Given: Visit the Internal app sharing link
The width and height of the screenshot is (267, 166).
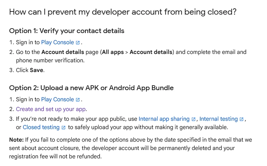Looking at the screenshot, I should click(x=164, y=119).
